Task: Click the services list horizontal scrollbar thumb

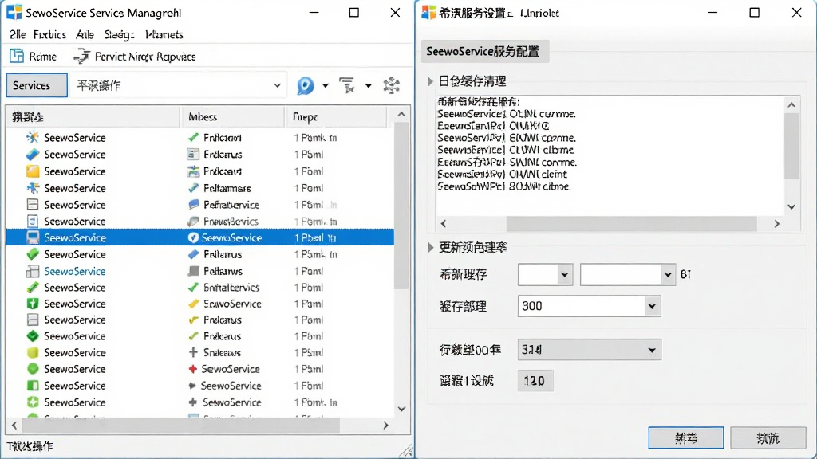Action: [x=181, y=426]
